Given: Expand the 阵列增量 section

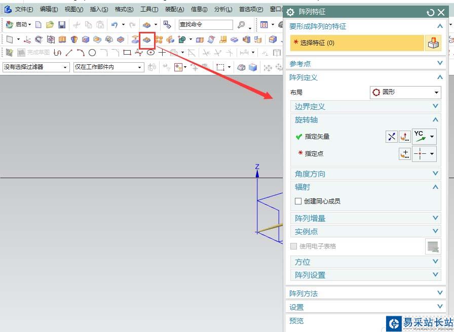Looking at the screenshot, I should (366, 218).
